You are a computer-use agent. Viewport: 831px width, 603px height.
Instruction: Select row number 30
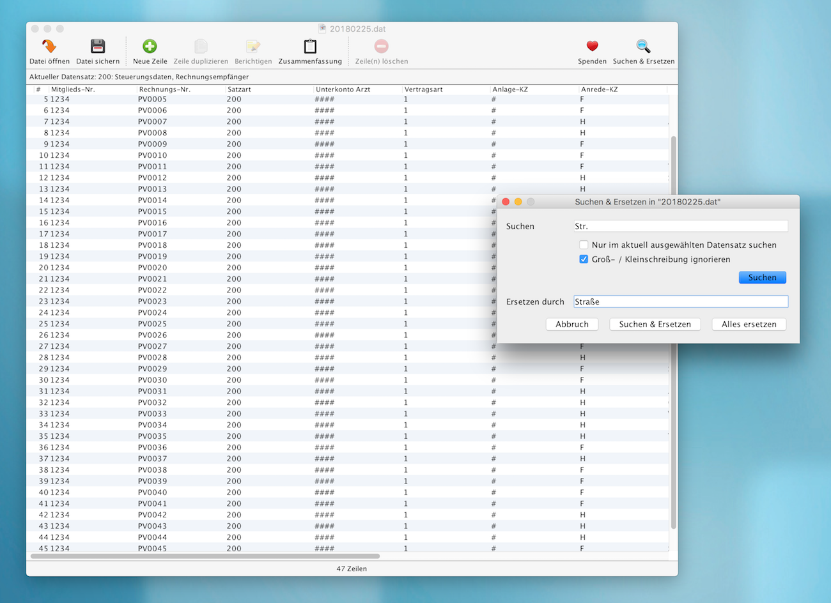pyautogui.click(x=43, y=380)
